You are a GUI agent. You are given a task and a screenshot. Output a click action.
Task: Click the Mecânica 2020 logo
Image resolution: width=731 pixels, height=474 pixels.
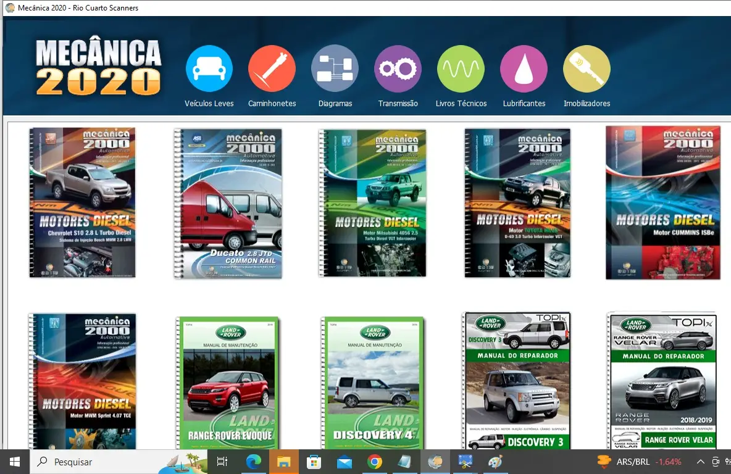[x=99, y=67]
